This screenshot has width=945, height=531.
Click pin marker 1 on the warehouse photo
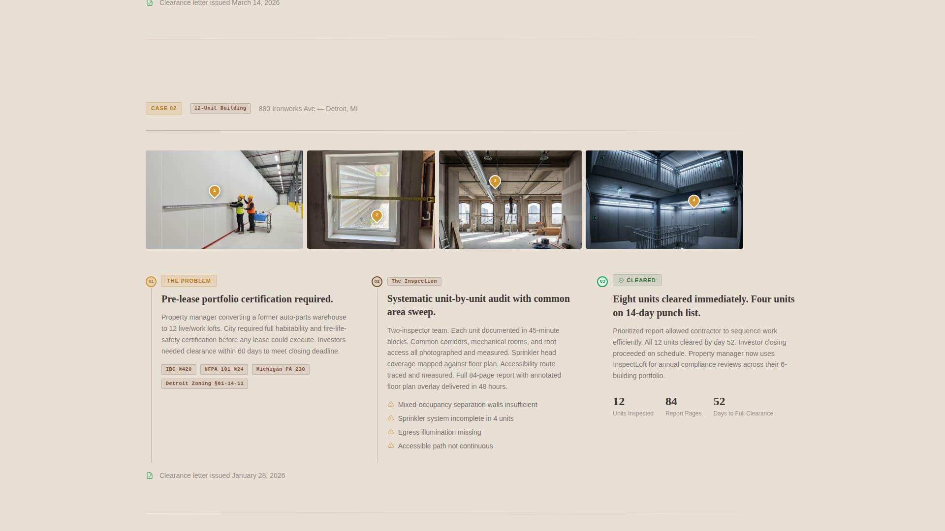[x=214, y=191]
